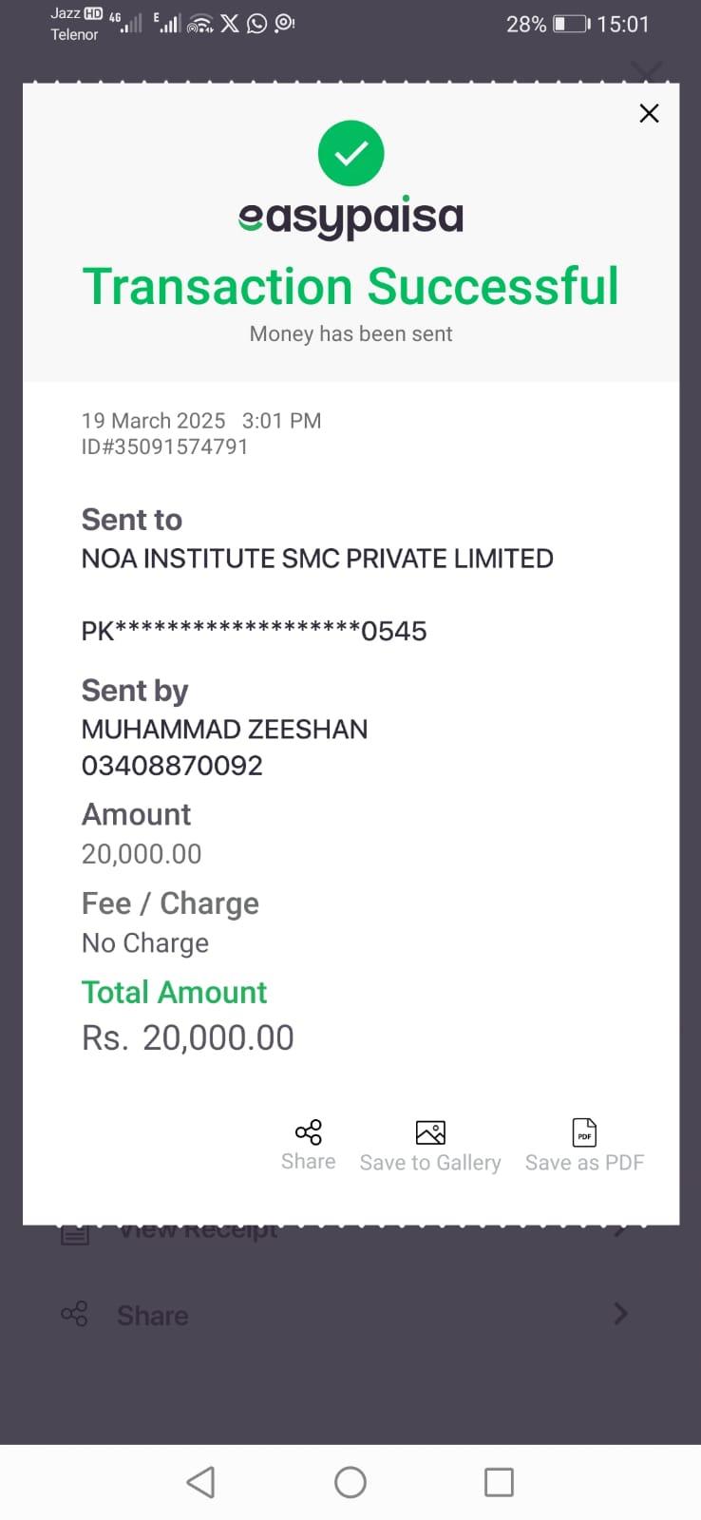Tap the Save to Gallery image icon
This screenshot has height=1520, width=701.
coord(430,1132)
